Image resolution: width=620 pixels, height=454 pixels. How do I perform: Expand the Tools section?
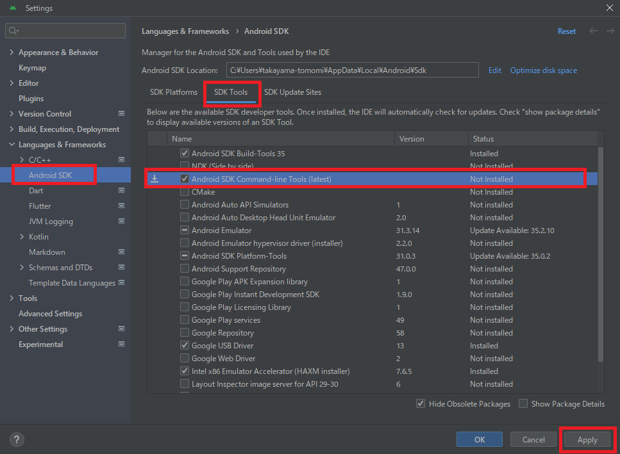(x=12, y=298)
